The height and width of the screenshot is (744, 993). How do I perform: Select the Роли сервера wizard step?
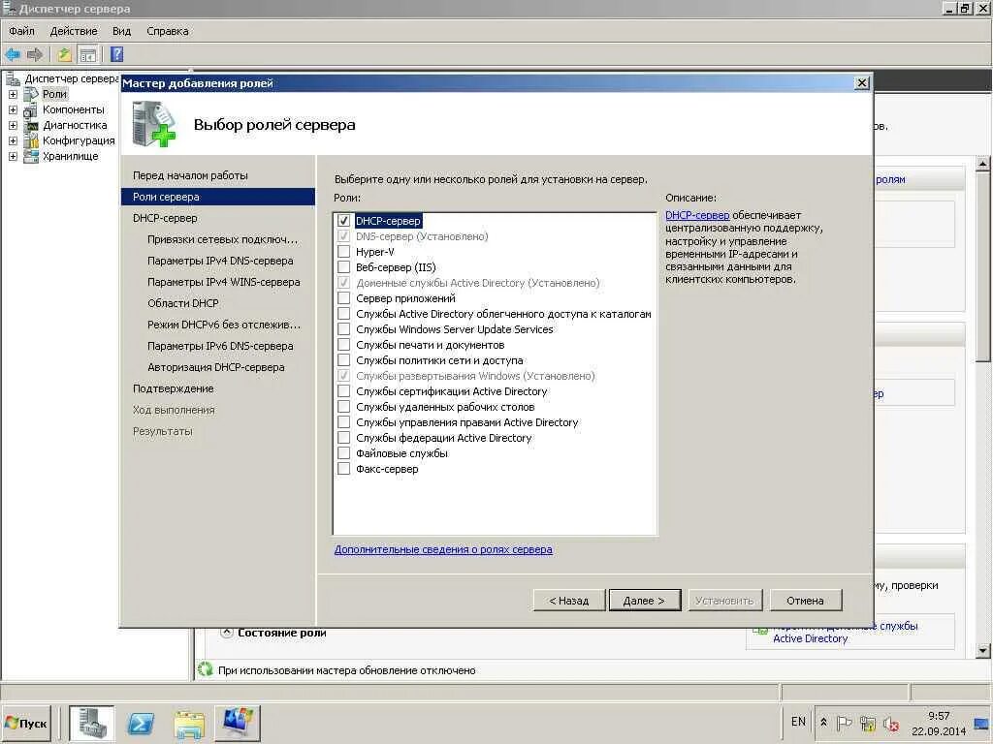pos(218,197)
